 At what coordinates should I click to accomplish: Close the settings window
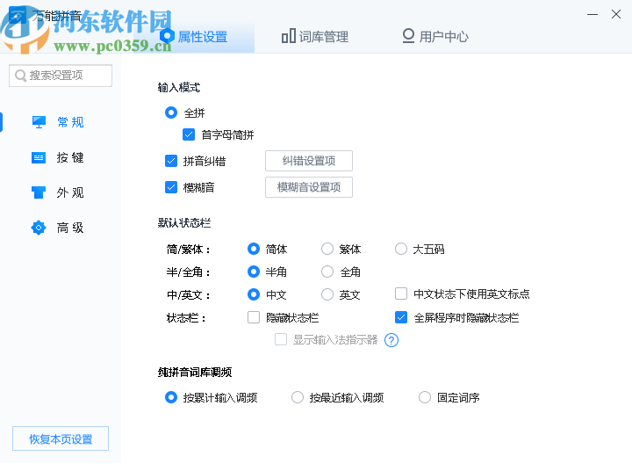coord(616,15)
